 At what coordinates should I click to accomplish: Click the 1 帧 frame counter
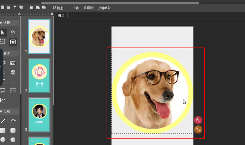76,8
